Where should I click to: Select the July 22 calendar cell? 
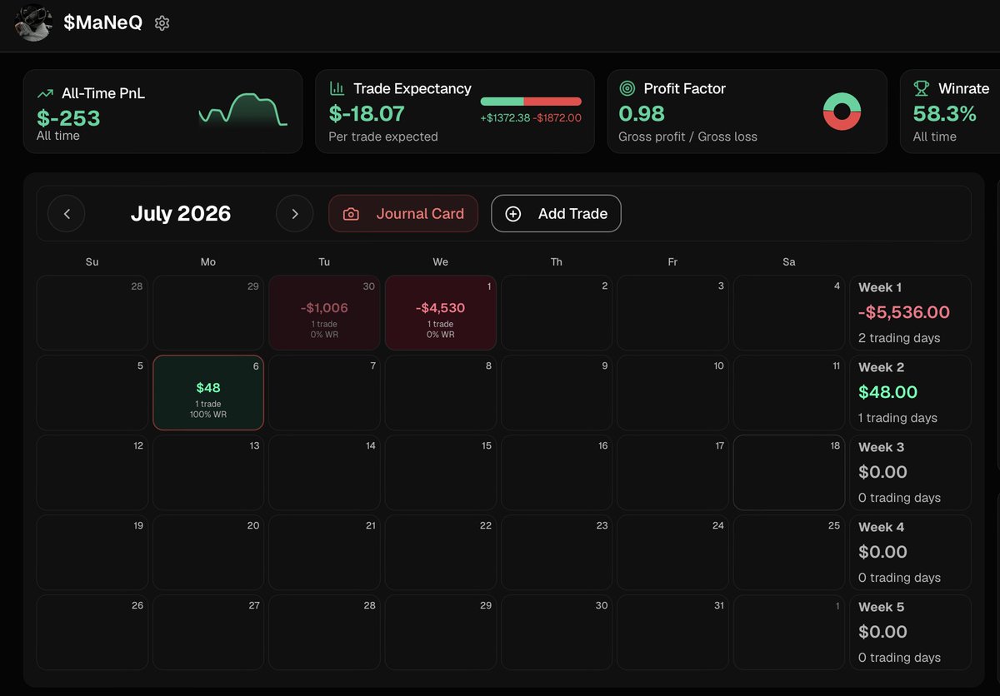pos(441,552)
